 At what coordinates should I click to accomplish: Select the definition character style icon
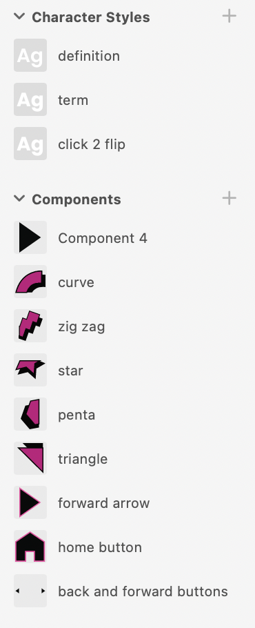click(x=30, y=55)
